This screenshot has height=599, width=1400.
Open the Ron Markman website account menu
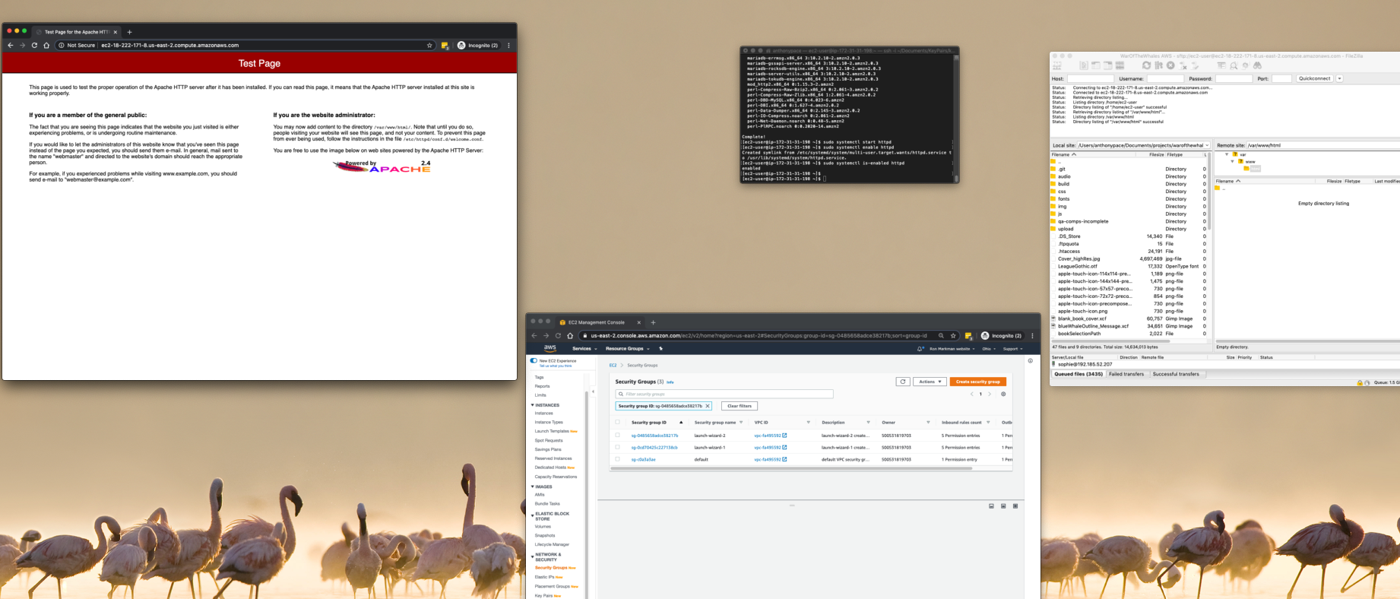tap(953, 349)
